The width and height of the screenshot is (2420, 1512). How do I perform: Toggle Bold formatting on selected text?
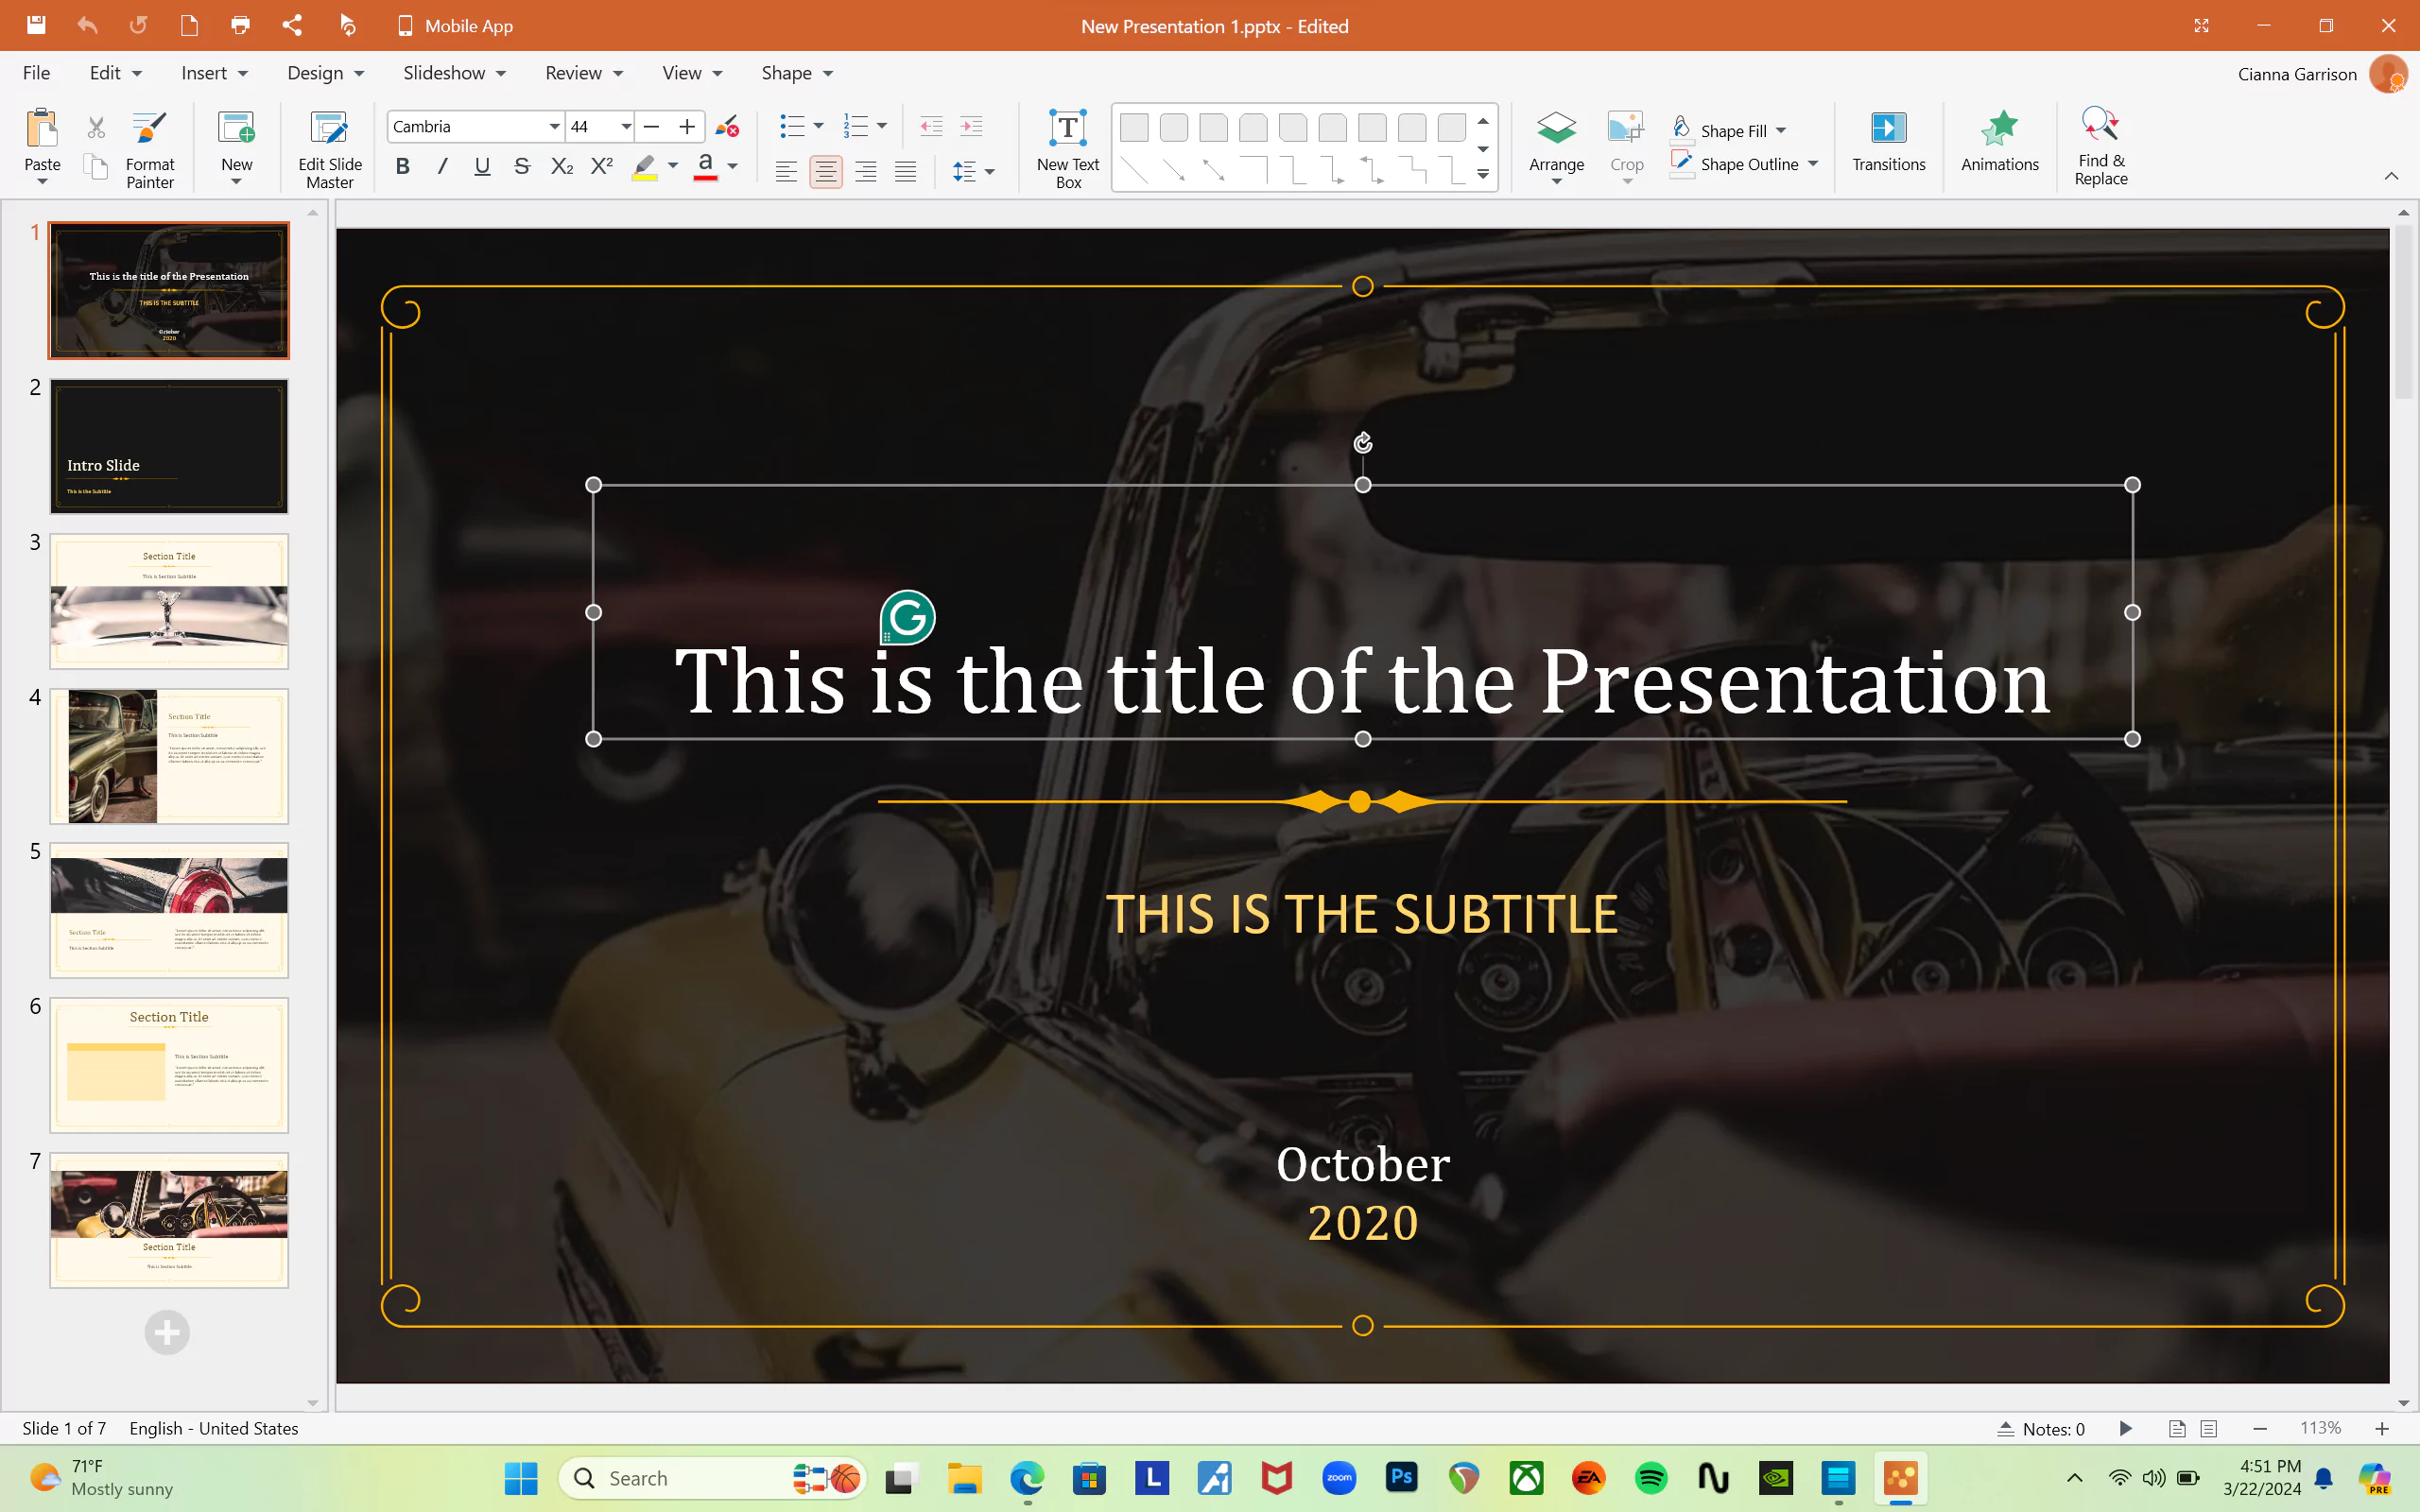pos(403,167)
